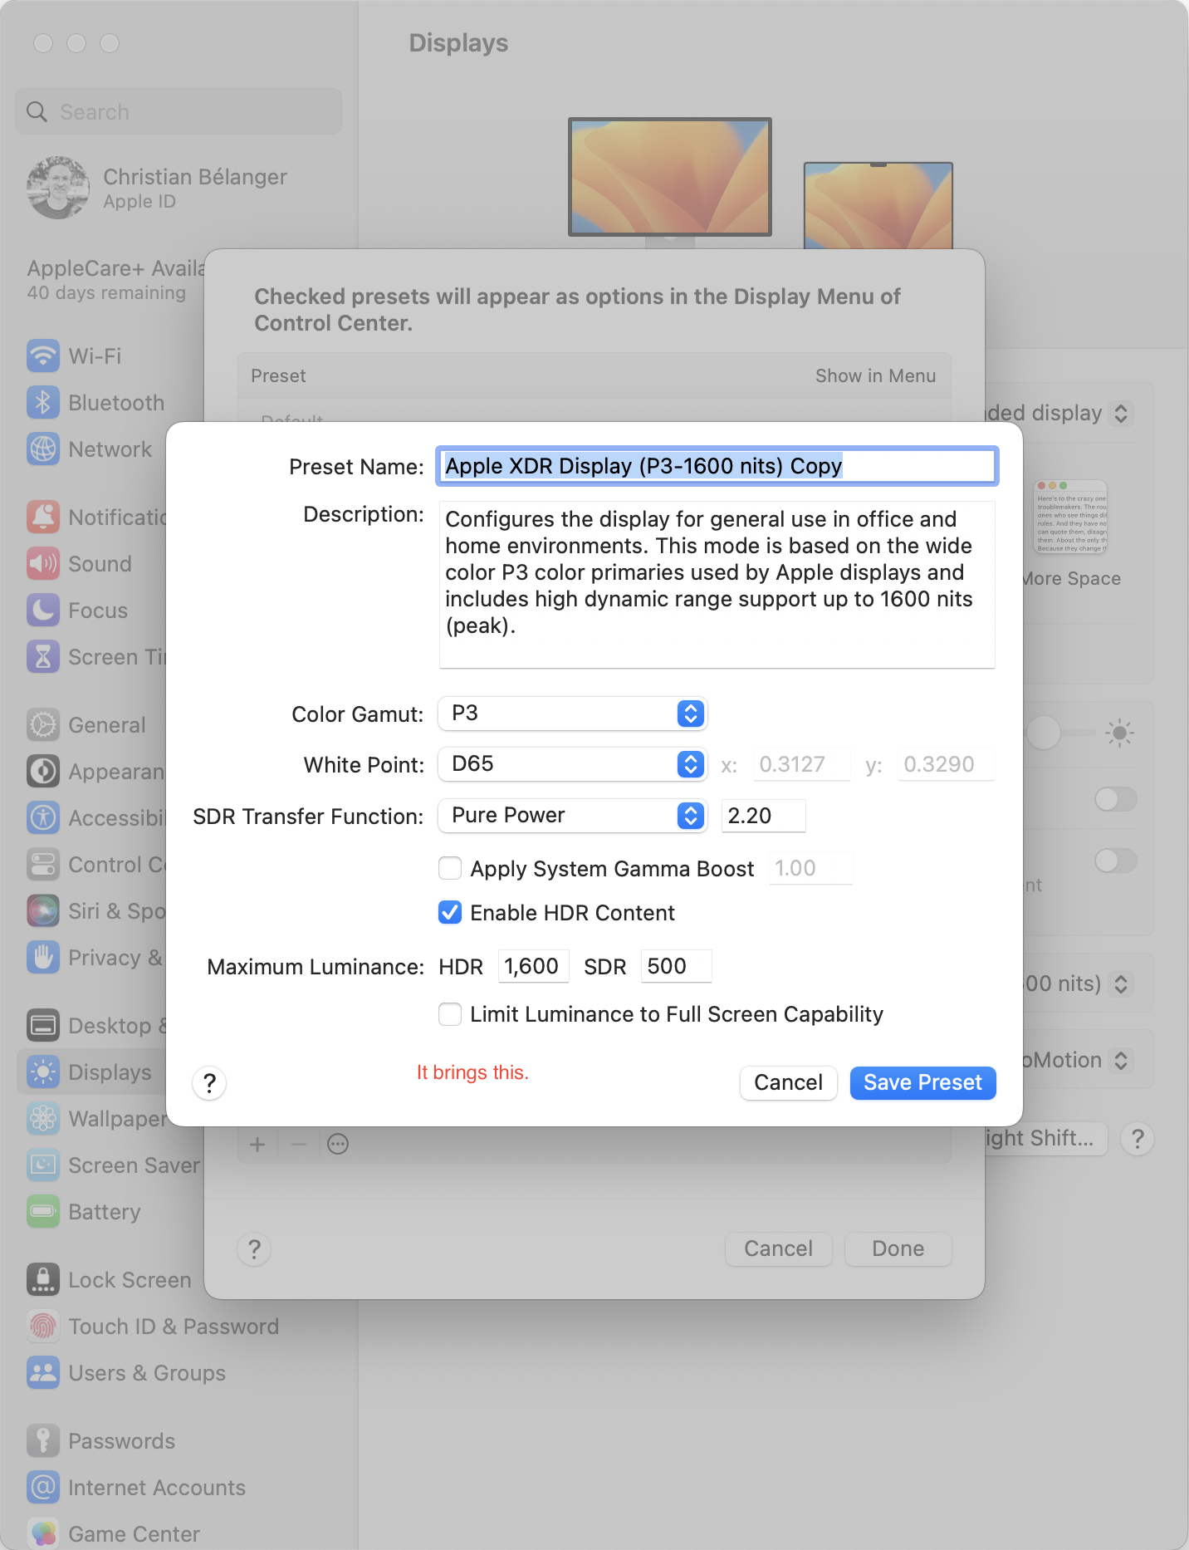This screenshot has height=1550, width=1189.
Task: Open the preset actions ellipsis menu
Action: coord(338,1145)
